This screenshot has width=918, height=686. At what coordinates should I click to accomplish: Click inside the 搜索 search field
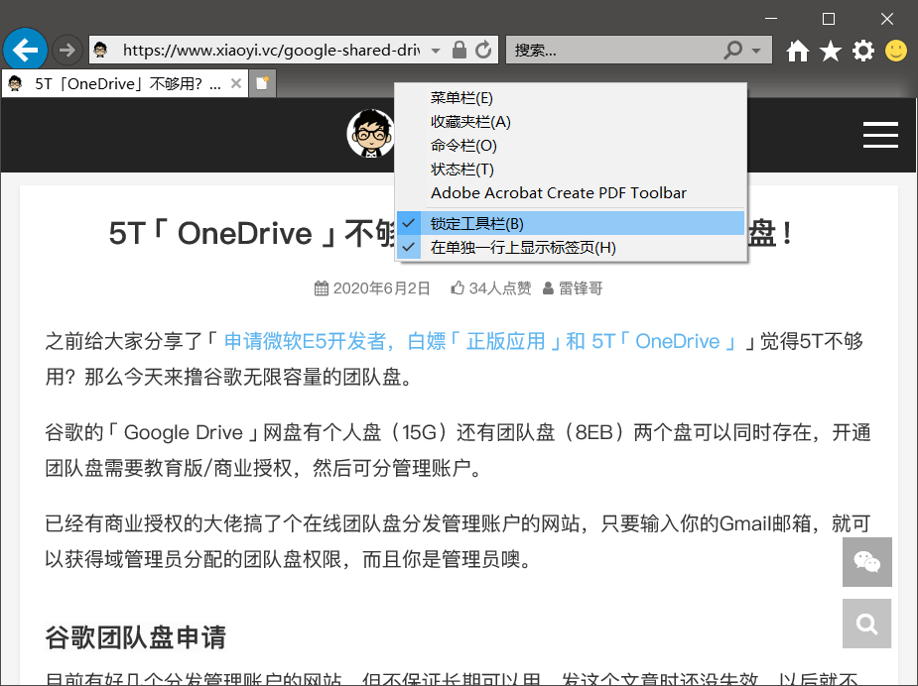click(595, 49)
